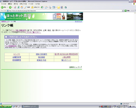The width and height of the screenshot is (136, 108).
Task: Go to Home page via house icon
Action: (x=22, y=7)
